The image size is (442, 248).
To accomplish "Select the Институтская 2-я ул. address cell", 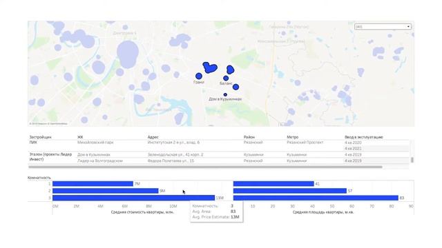I will pos(173,143).
